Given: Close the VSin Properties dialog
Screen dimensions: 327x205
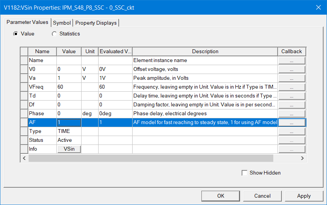Looking at the screenshot, I should pos(318,7).
